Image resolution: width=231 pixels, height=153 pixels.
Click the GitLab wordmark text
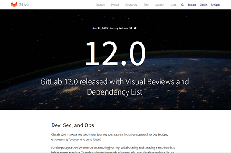[24, 5]
